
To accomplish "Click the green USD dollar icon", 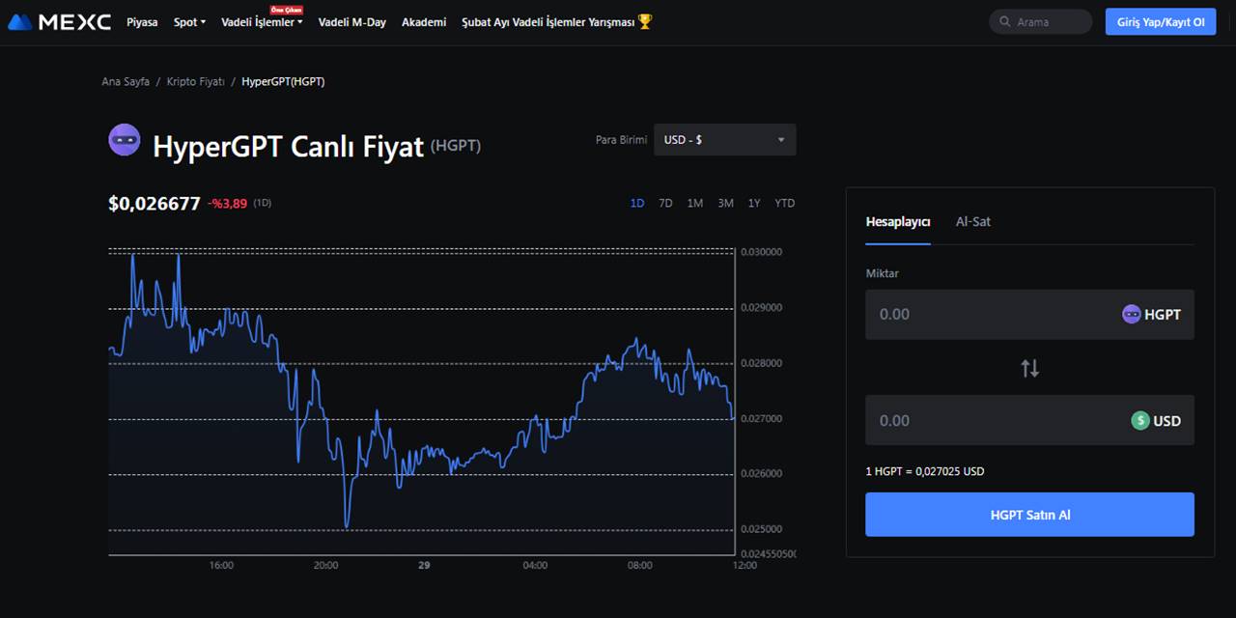I will coord(1140,420).
